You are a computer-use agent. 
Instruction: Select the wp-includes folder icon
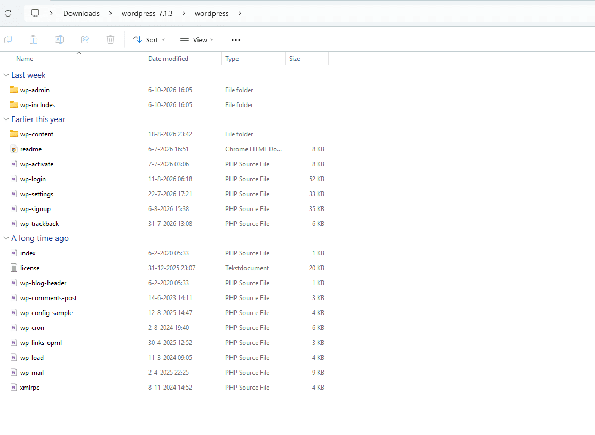click(x=14, y=104)
